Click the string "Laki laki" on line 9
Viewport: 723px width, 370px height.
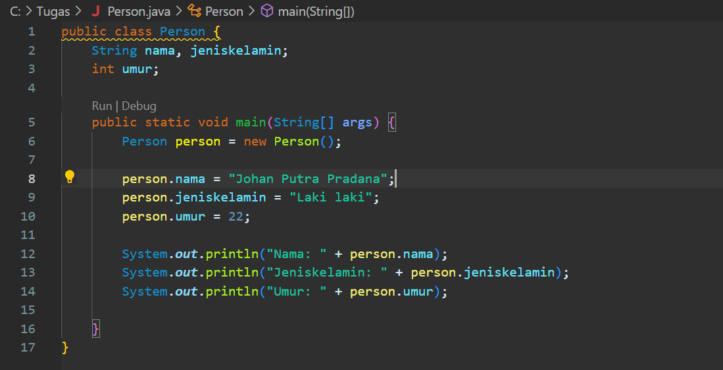tap(331, 198)
